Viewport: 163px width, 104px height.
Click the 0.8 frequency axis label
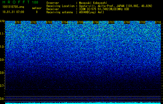coord(2,73)
